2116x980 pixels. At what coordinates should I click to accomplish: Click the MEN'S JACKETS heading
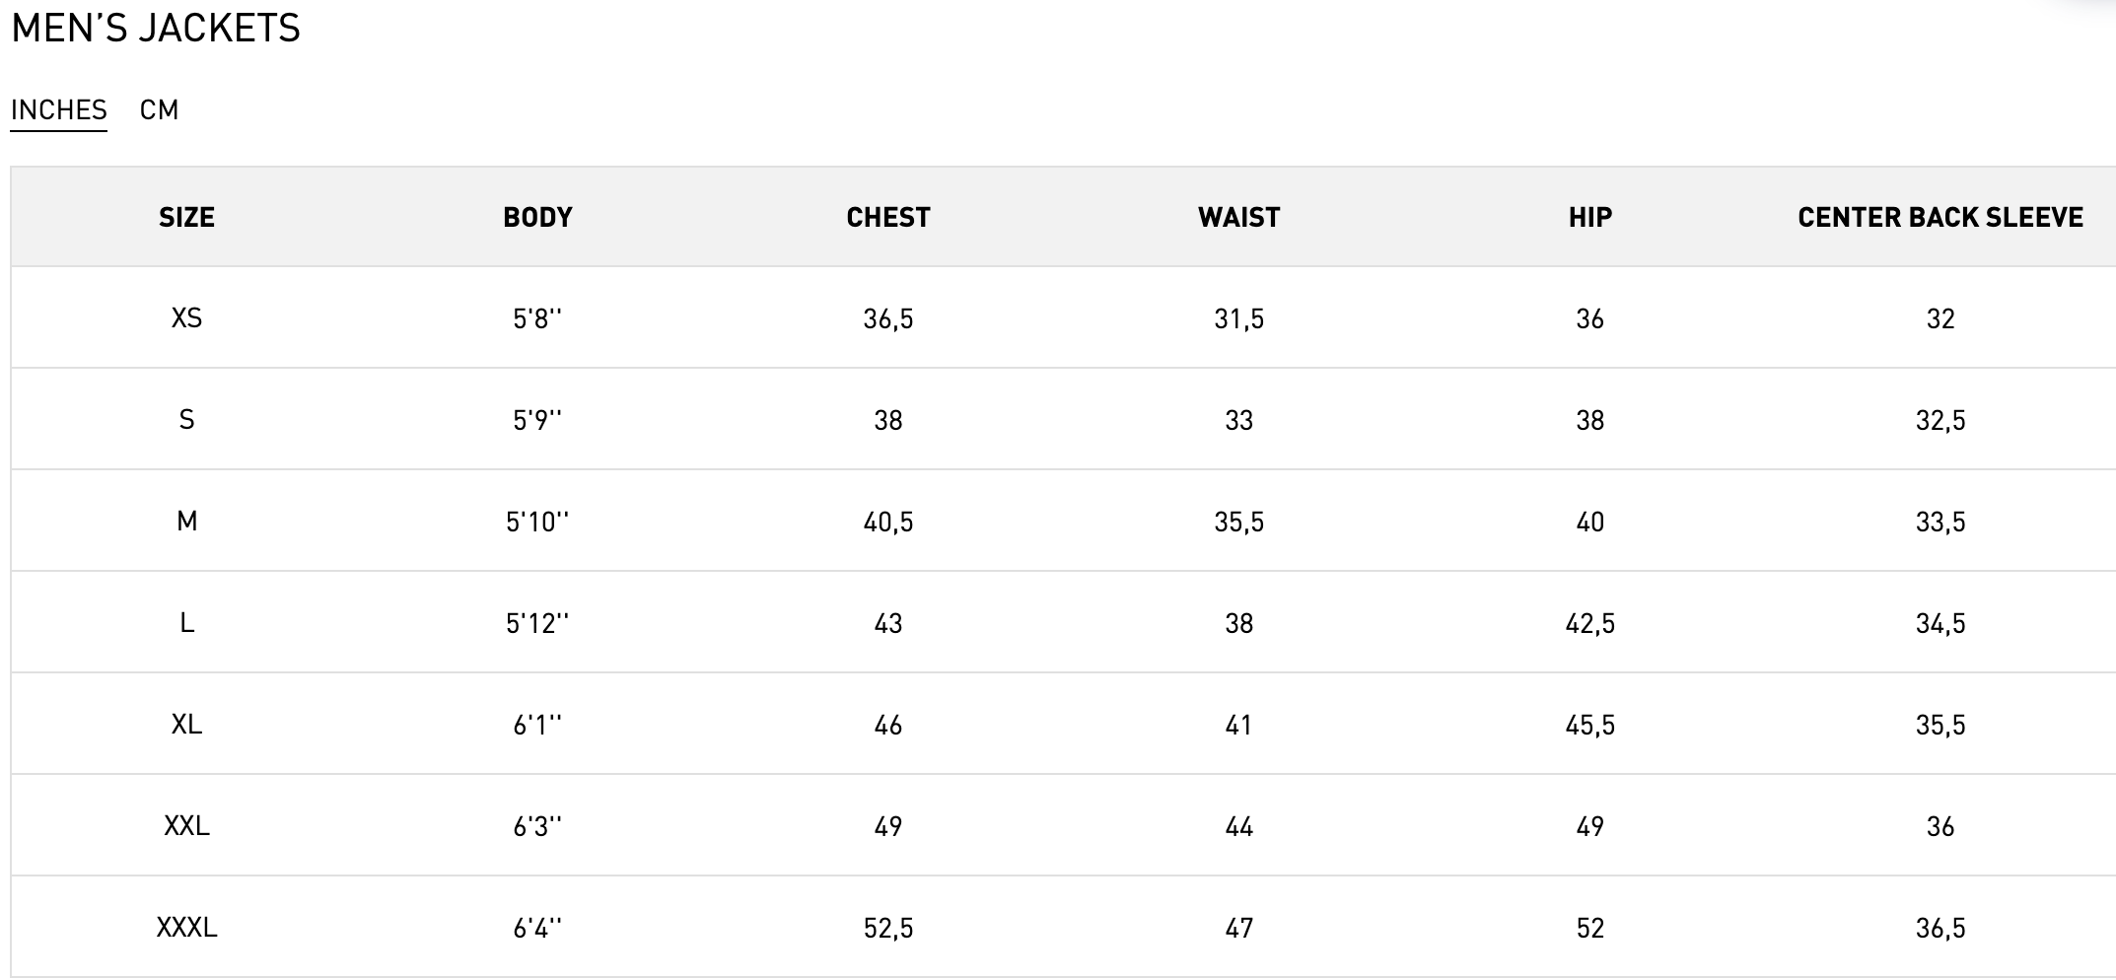click(156, 29)
